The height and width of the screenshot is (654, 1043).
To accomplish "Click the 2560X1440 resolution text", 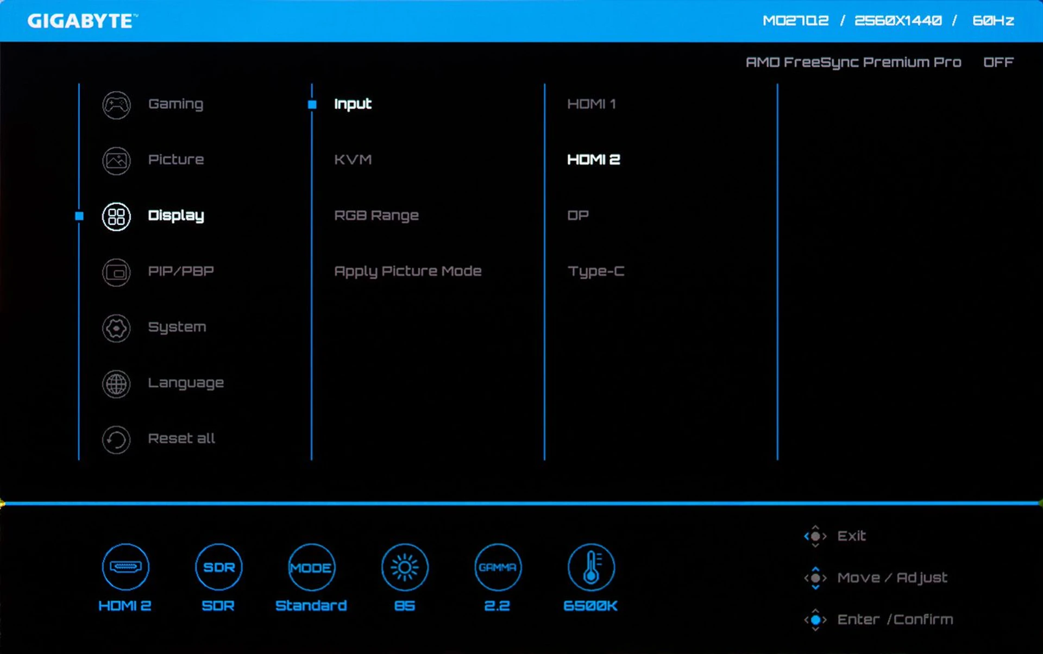I will [x=898, y=21].
